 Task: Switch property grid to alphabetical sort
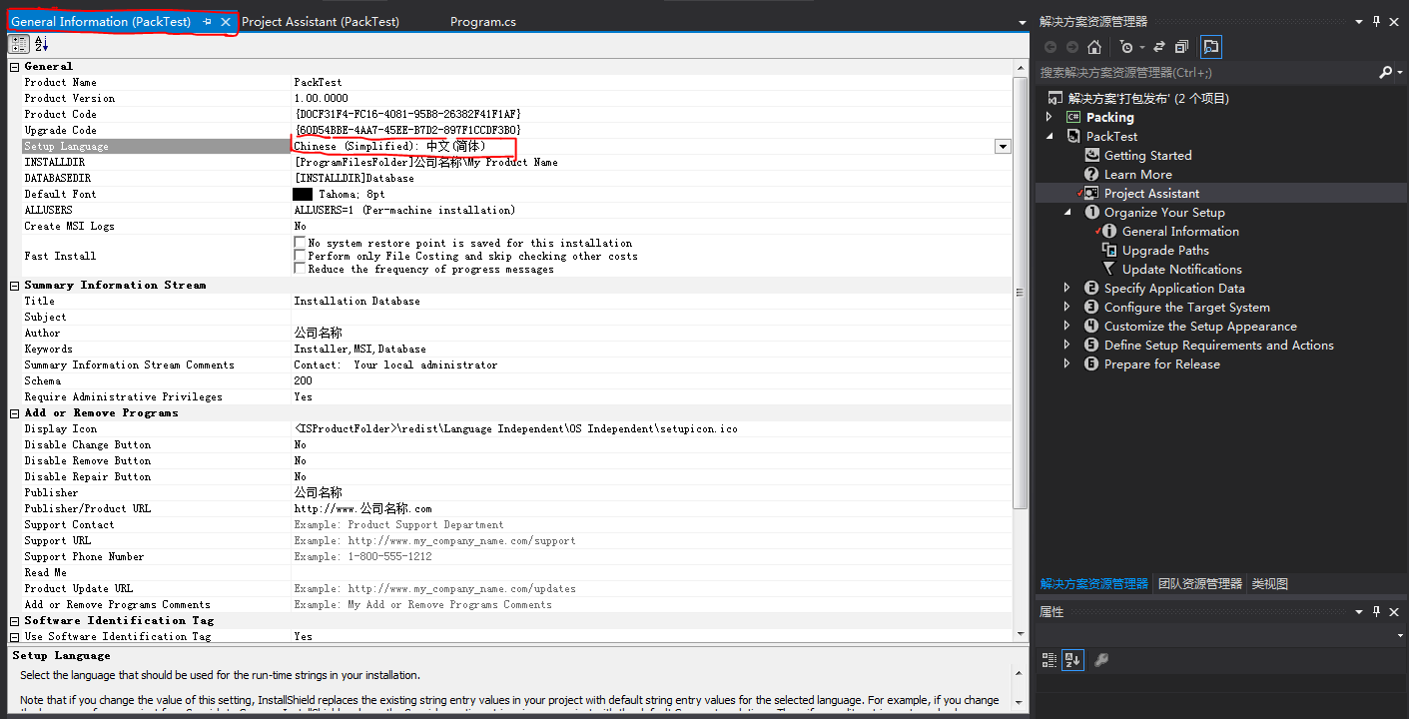(x=40, y=44)
